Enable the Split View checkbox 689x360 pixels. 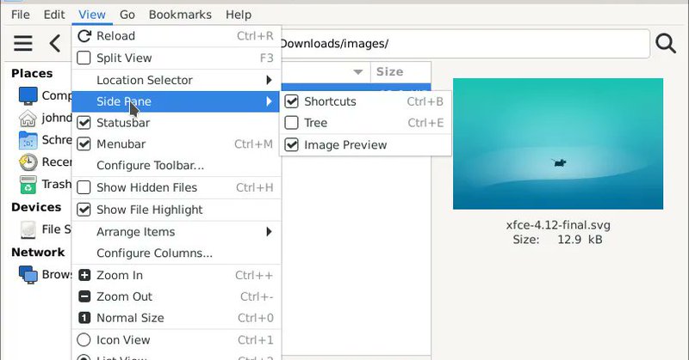[x=84, y=58]
